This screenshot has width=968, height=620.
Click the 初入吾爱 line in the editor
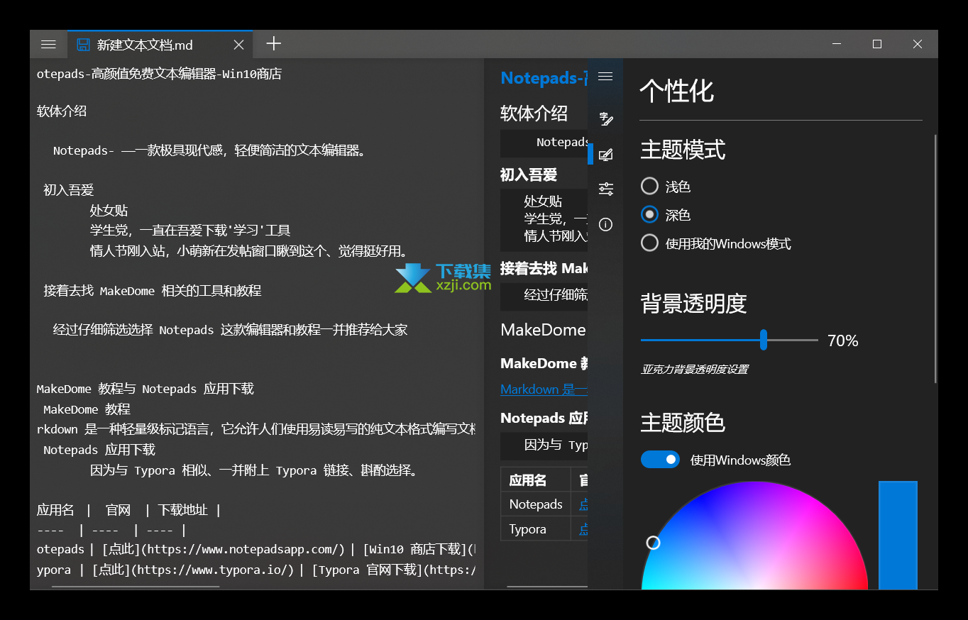pos(68,190)
